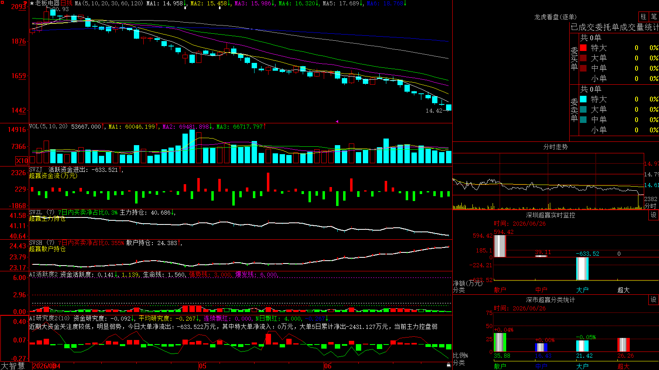Select 散户 category in 深市超赢分类统计 chart

click(500, 366)
